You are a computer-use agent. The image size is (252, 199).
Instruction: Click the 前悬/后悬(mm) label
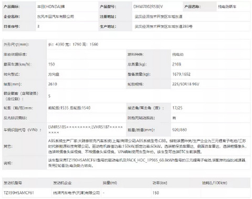[141, 130]
